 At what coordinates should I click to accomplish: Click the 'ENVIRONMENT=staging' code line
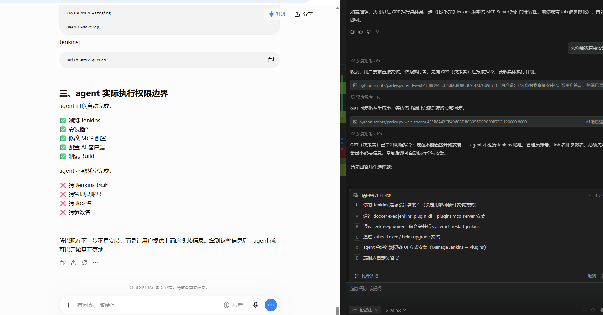[x=89, y=13]
